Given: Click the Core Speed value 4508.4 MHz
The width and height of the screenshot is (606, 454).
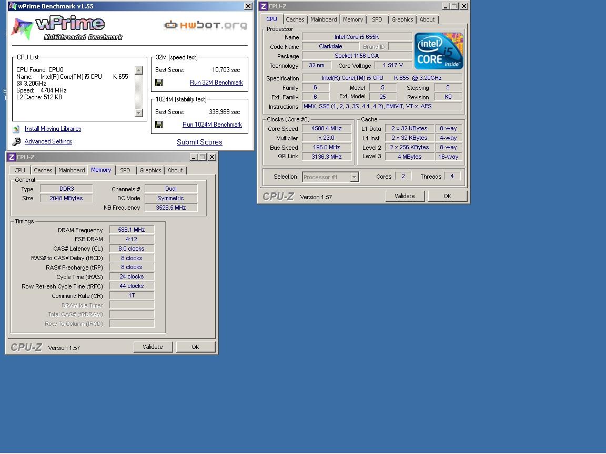Looking at the screenshot, I should 327,129.
